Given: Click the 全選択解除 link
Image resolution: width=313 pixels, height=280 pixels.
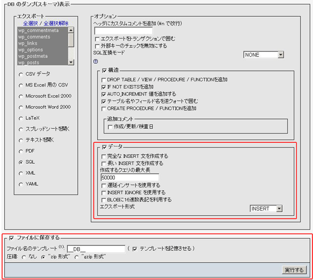Looking at the screenshot, I should click(56, 23).
